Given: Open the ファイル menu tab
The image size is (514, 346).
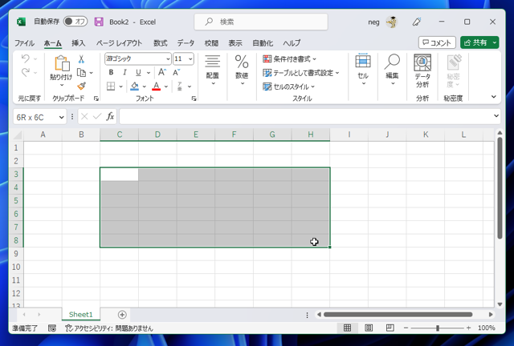Looking at the screenshot, I should click(24, 43).
